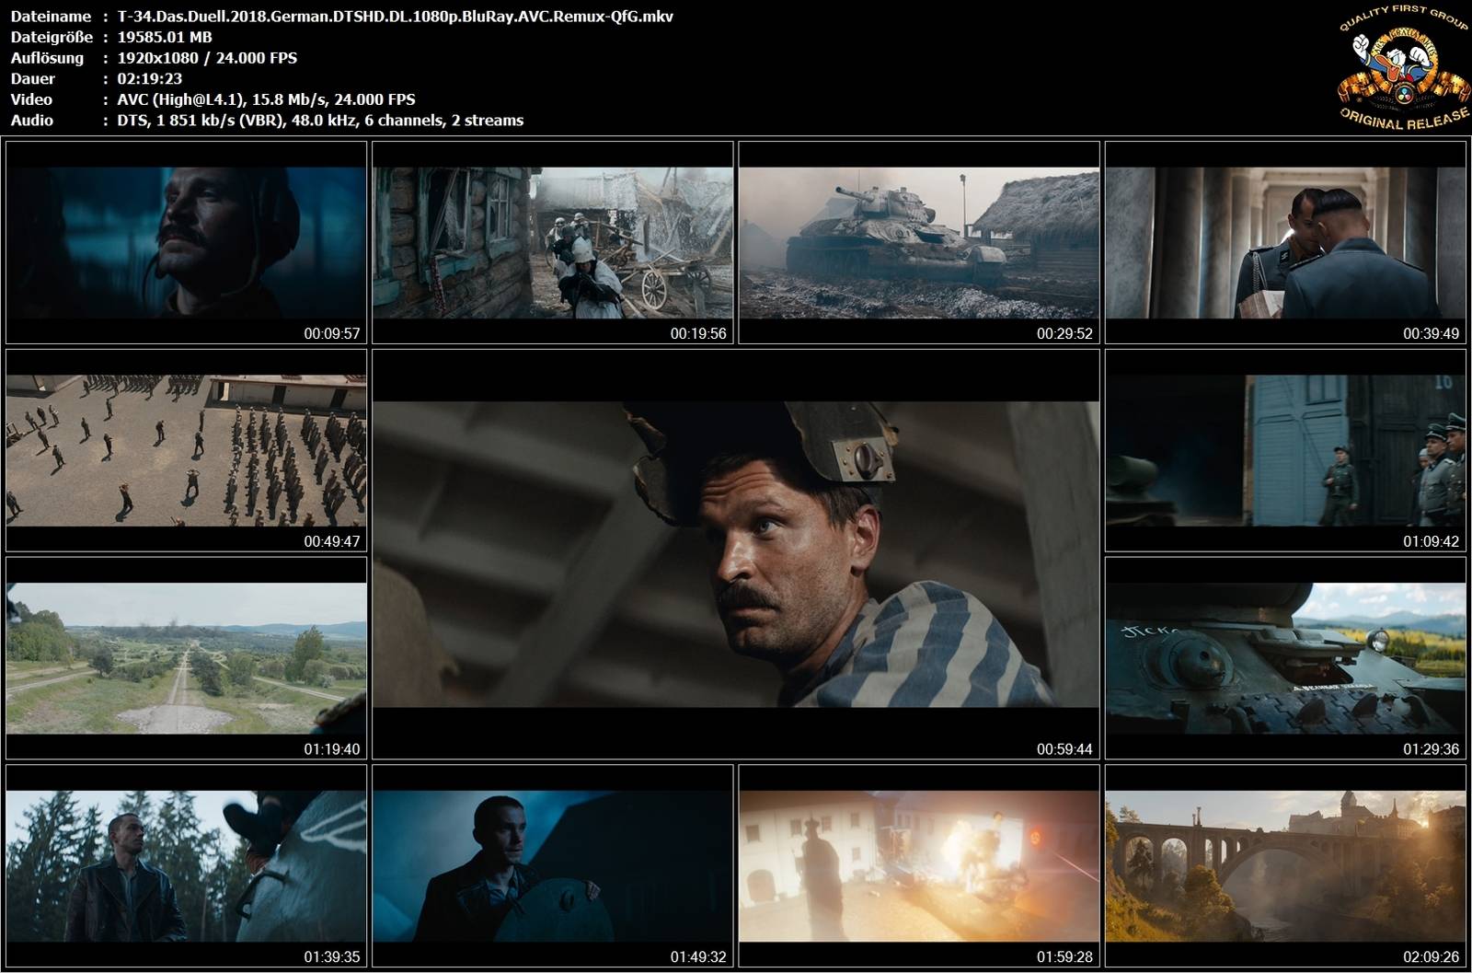
Task: Open the thumbnail of the tank commander at 00:09:57
Action: click(x=186, y=243)
